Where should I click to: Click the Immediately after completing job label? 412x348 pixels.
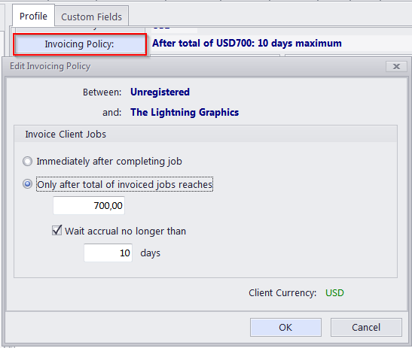point(109,162)
